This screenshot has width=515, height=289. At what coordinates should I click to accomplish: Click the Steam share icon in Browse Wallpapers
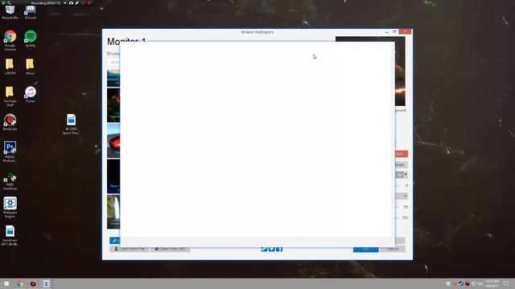[264, 249]
